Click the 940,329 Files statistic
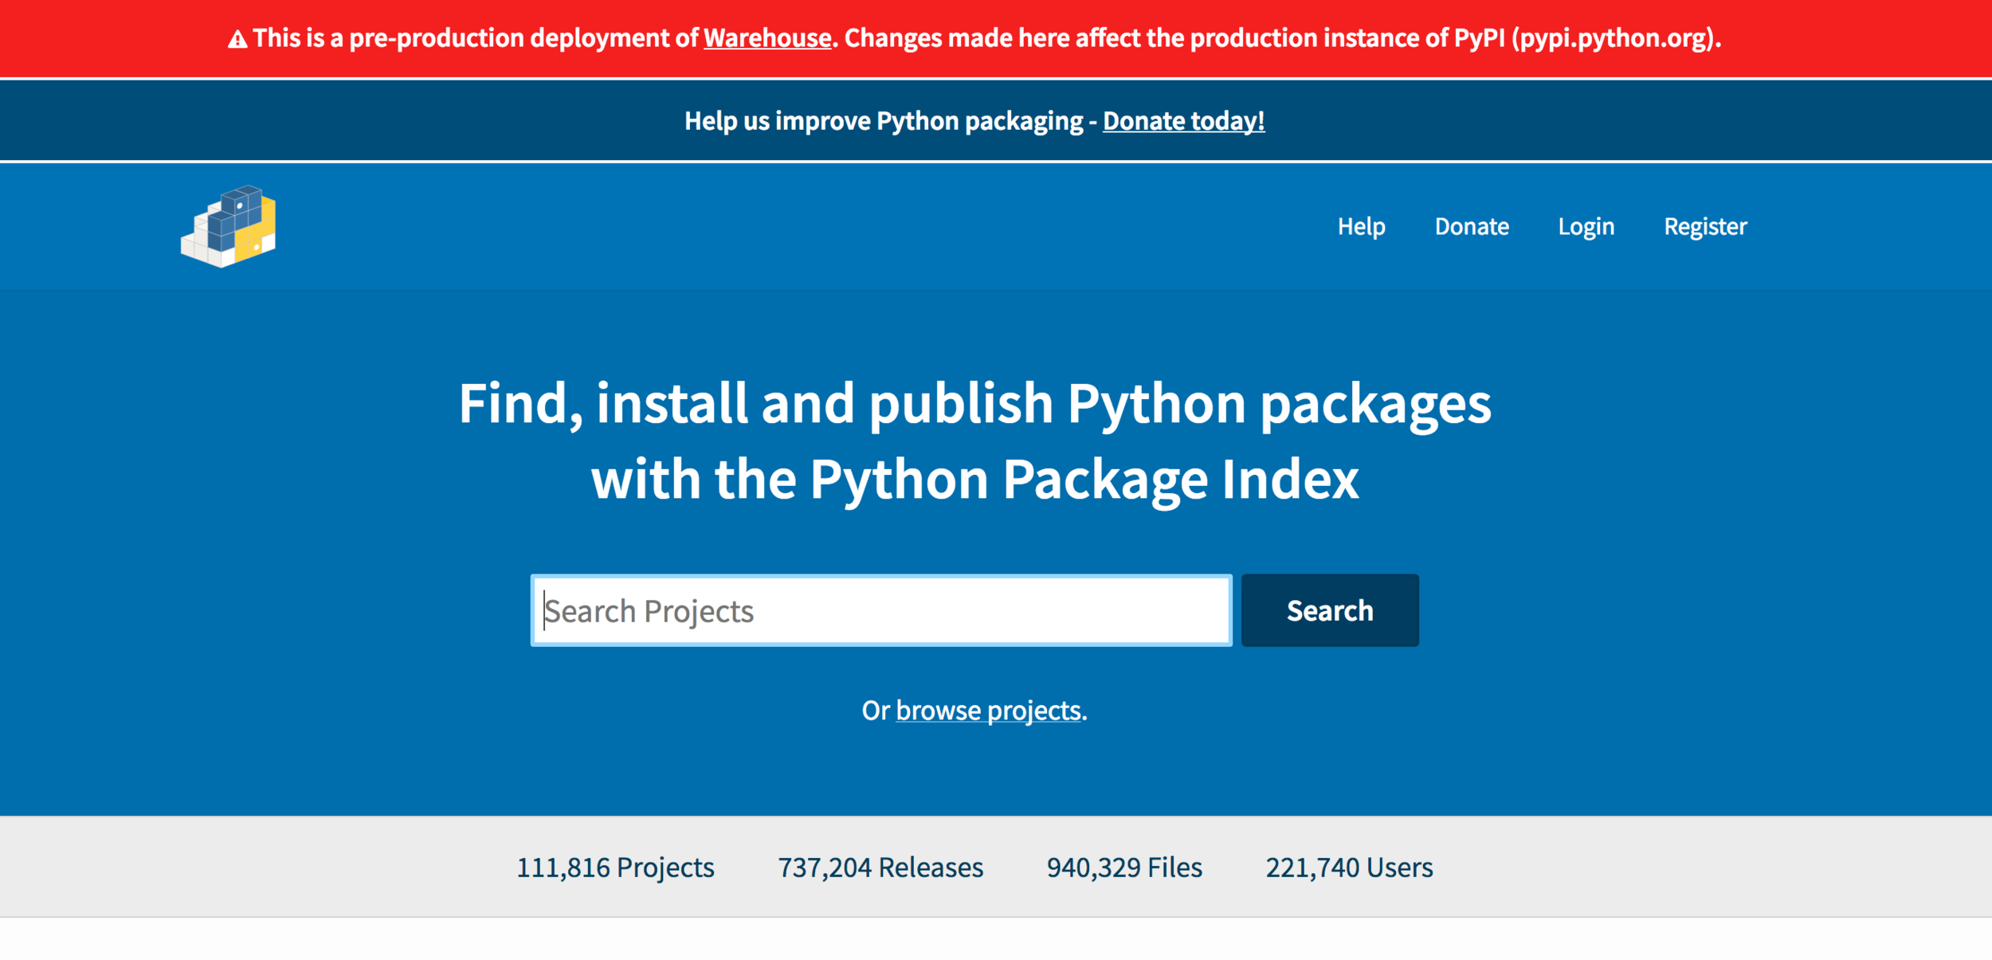 pyautogui.click(x=1123, y=868)
